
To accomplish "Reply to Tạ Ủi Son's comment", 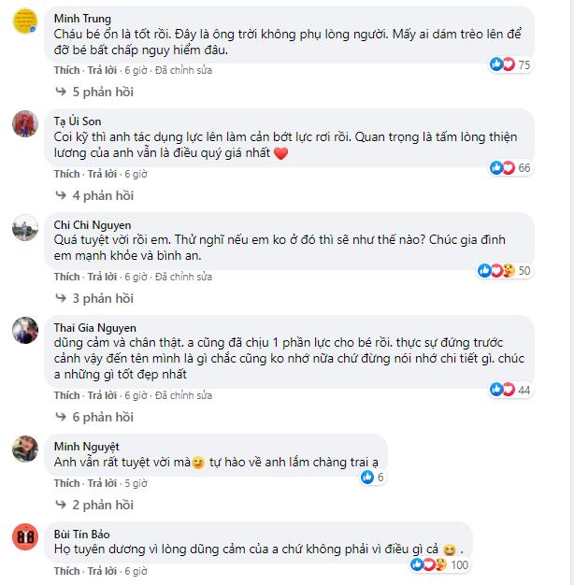I will (x=103, y=174).
